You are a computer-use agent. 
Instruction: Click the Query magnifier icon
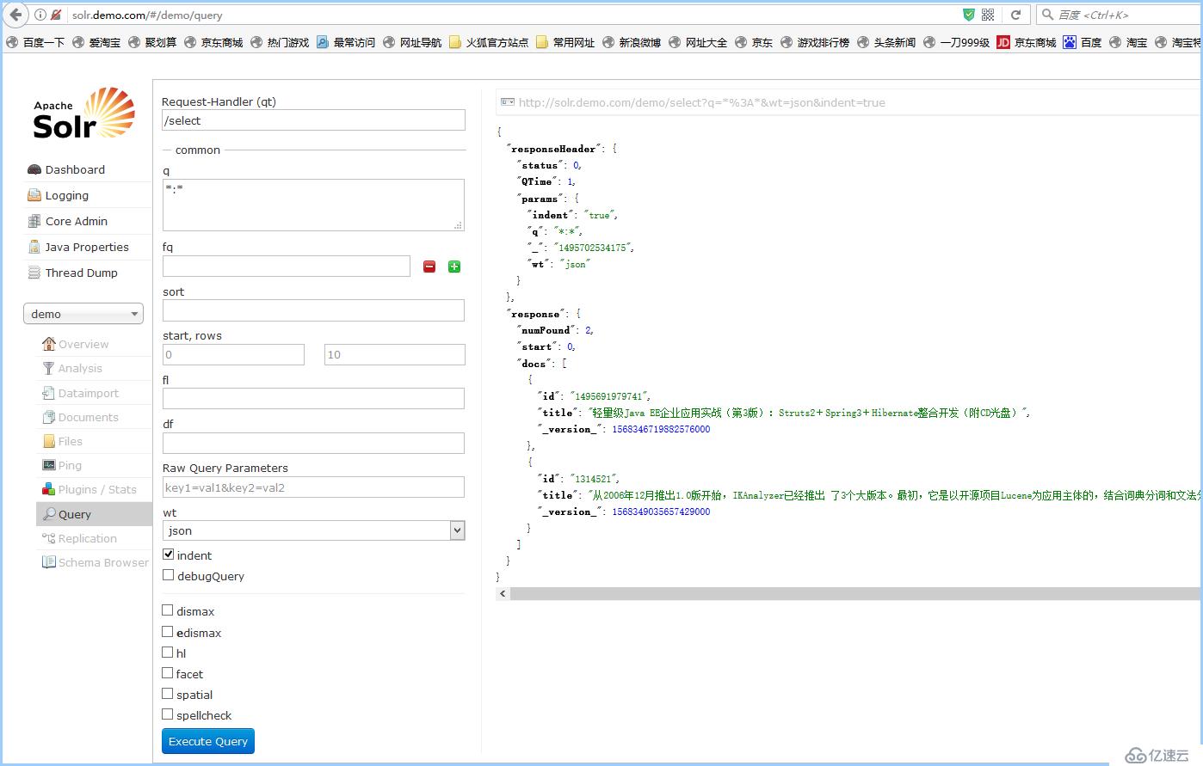click(49, 514)
